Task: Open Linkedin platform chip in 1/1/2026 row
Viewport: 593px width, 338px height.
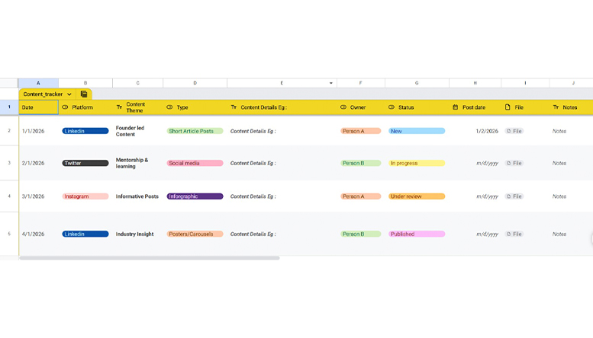Action: 85,131
